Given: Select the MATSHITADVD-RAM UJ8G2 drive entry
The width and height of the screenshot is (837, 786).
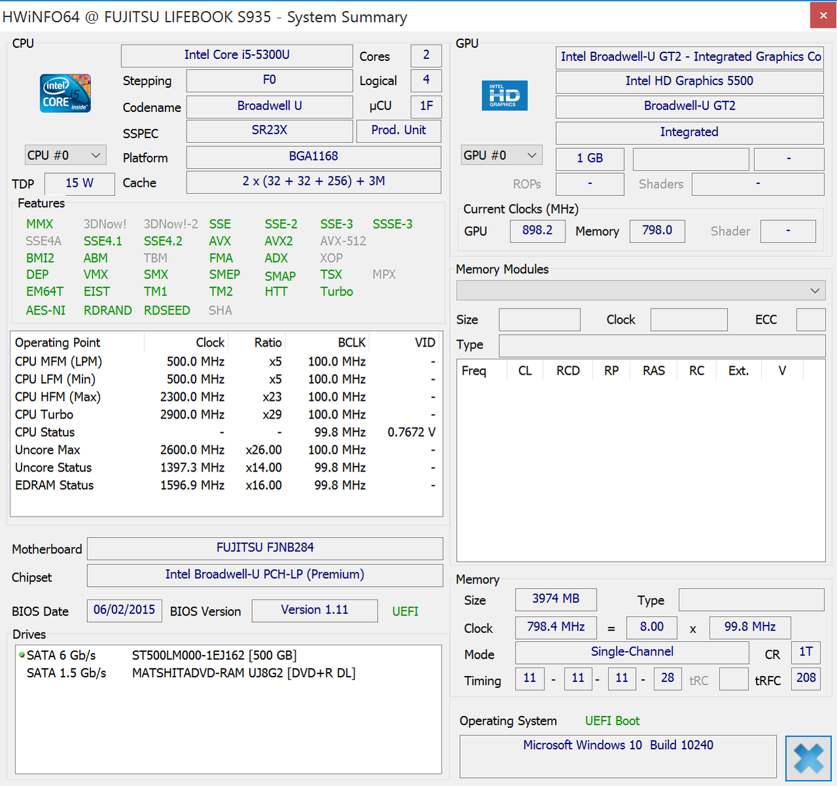Looking at the screenshot, I should coord(228,673).
